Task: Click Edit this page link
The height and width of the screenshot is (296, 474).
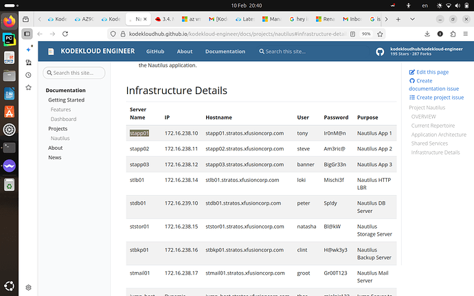Action: [429, 72]
